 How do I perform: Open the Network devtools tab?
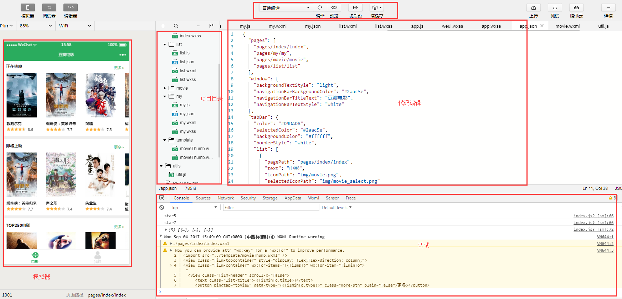[226, 198]
